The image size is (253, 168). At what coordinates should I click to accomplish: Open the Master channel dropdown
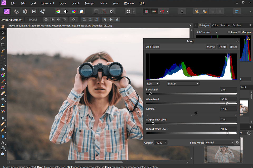point(183,83)
